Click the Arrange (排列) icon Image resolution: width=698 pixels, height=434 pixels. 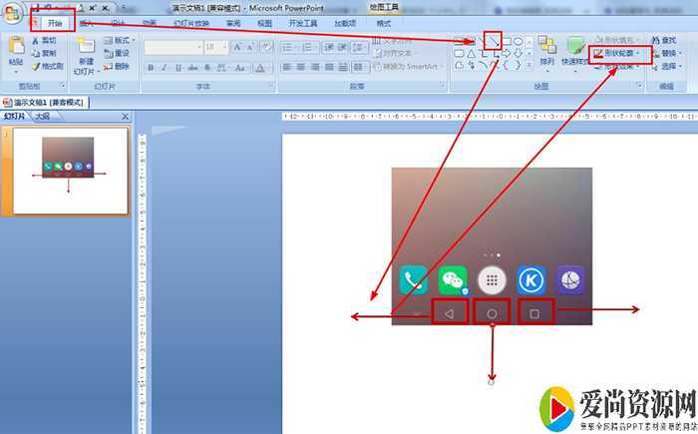point(546,48)
